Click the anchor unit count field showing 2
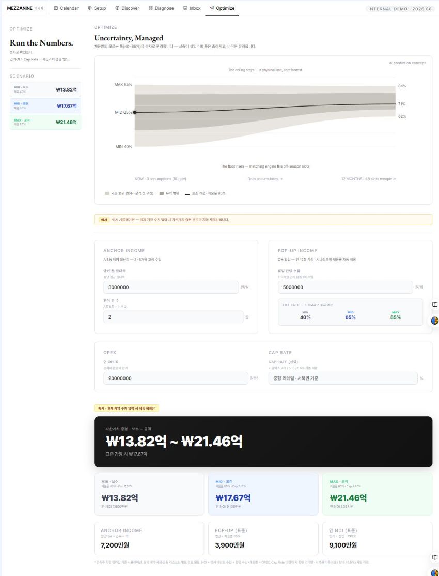This screenshot has height=576, width=439. 173,316
